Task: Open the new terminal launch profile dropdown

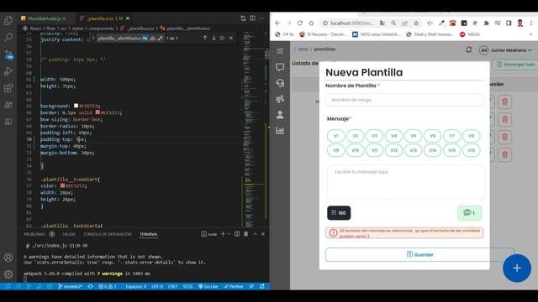Action: click(229, 234)
